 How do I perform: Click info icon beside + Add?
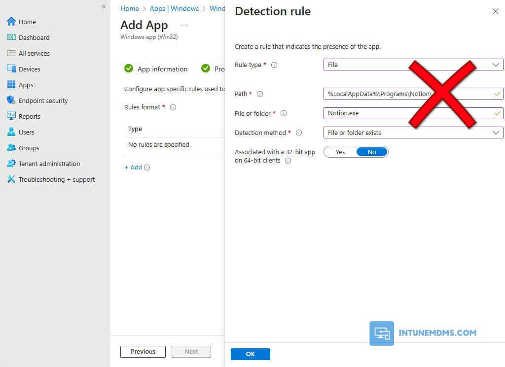coord(147,167)
